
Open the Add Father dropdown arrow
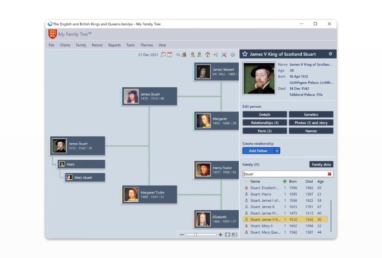277,151
